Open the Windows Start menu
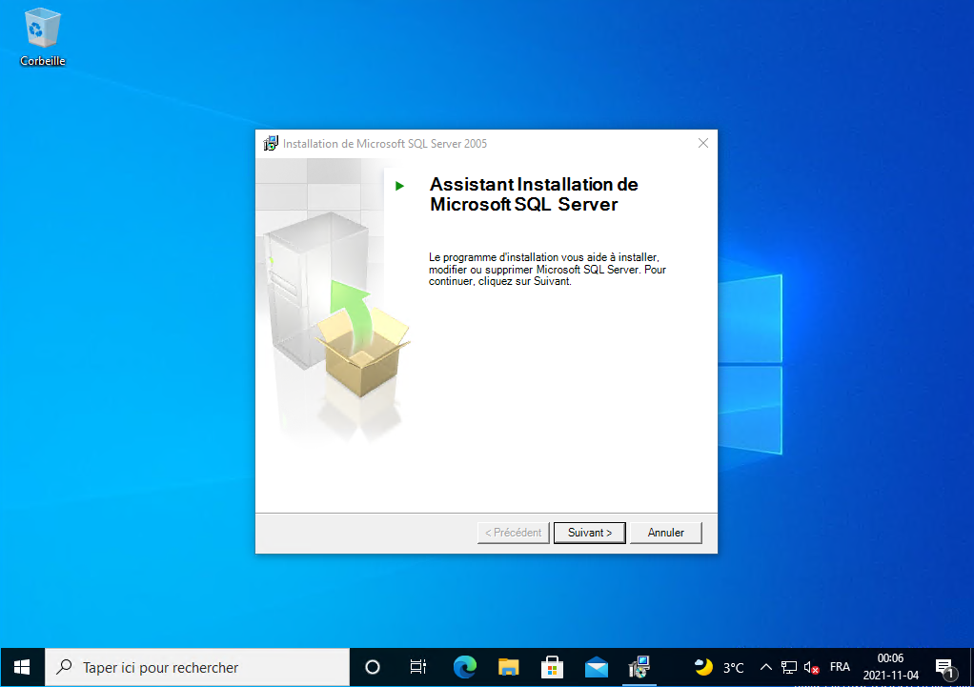Image resolution: width=974 pixels, height=687 pixels. pyautogui.click(x=22, y=667)
